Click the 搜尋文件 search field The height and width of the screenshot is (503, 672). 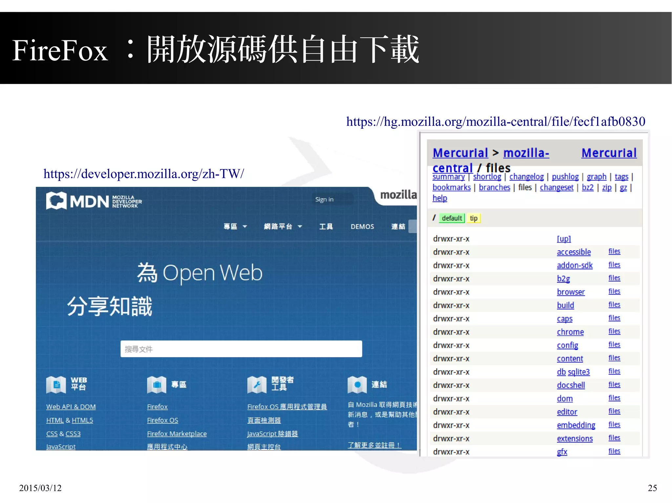point(241,349)
